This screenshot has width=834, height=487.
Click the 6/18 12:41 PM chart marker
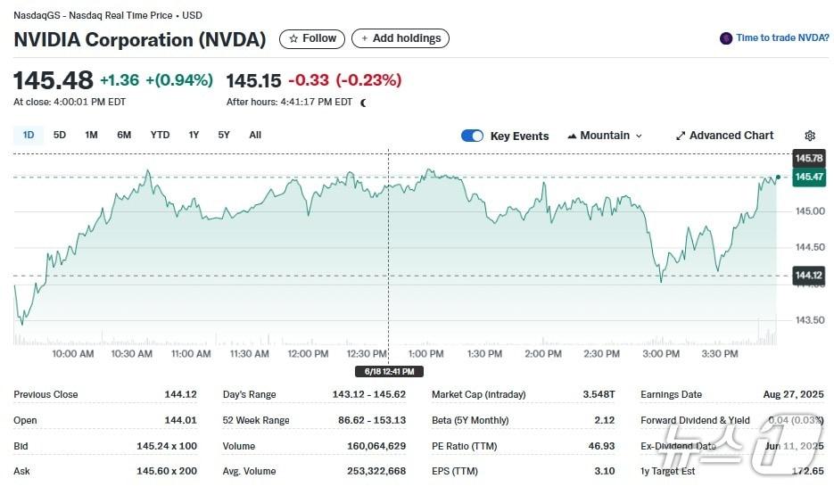[389, 371]
